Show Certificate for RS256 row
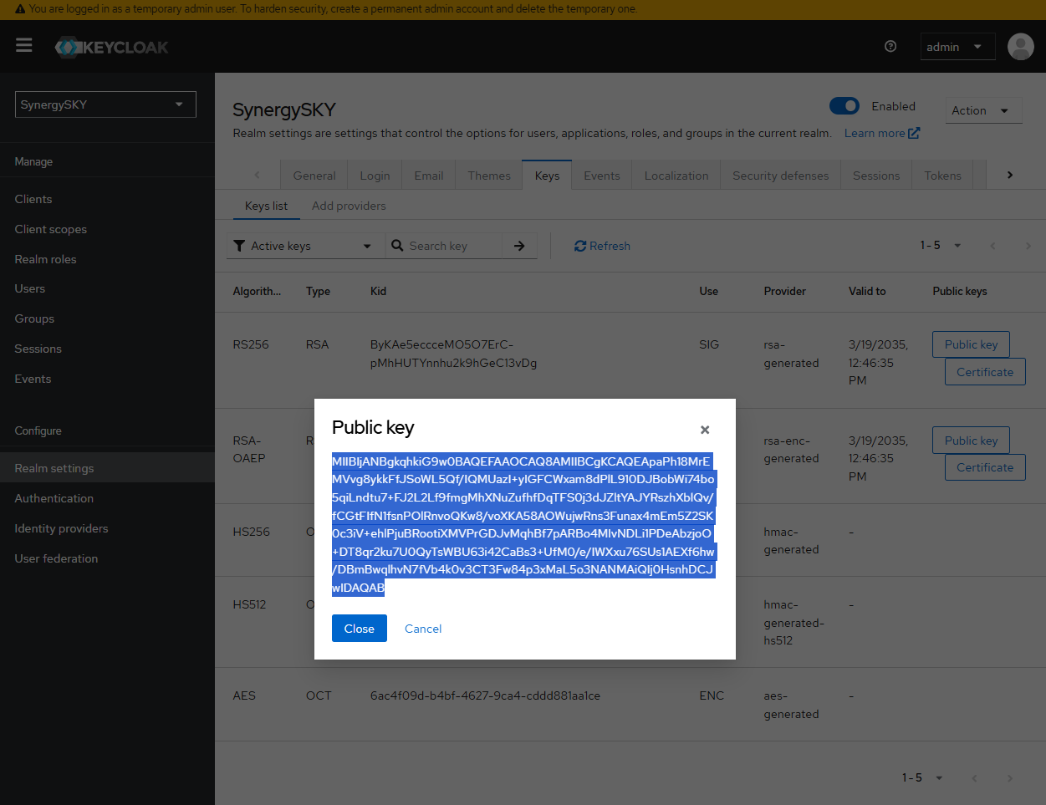The width and height of the screenshot is (1046, 805). [x=985, y=372]
